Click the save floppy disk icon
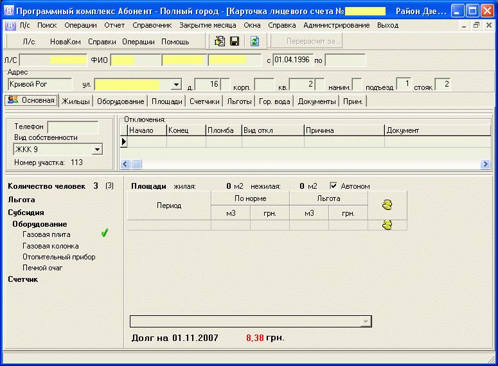 point(235,41)
